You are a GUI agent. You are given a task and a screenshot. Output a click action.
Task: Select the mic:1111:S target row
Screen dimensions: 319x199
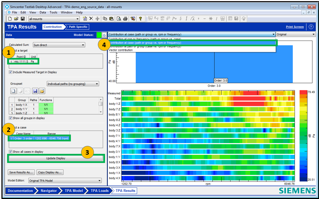pyautogui.click(x=23, y=62)
